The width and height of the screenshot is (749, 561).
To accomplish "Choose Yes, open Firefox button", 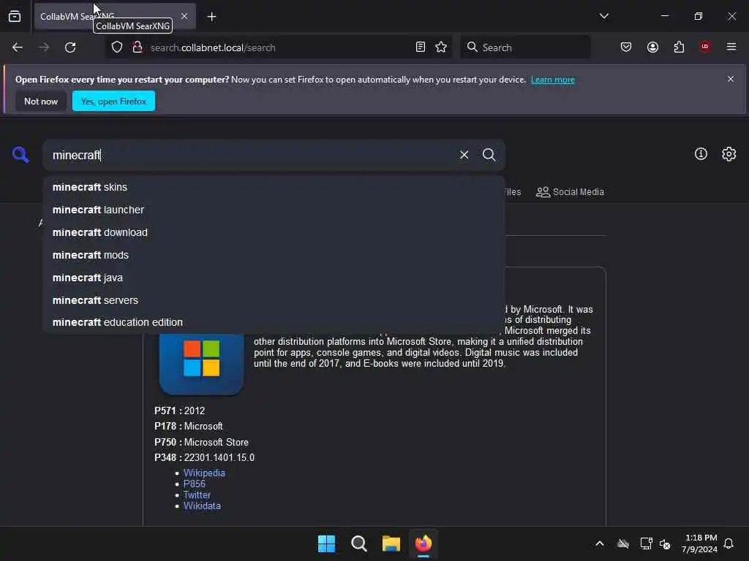I will pyautogui.click(x=113, y=101).
